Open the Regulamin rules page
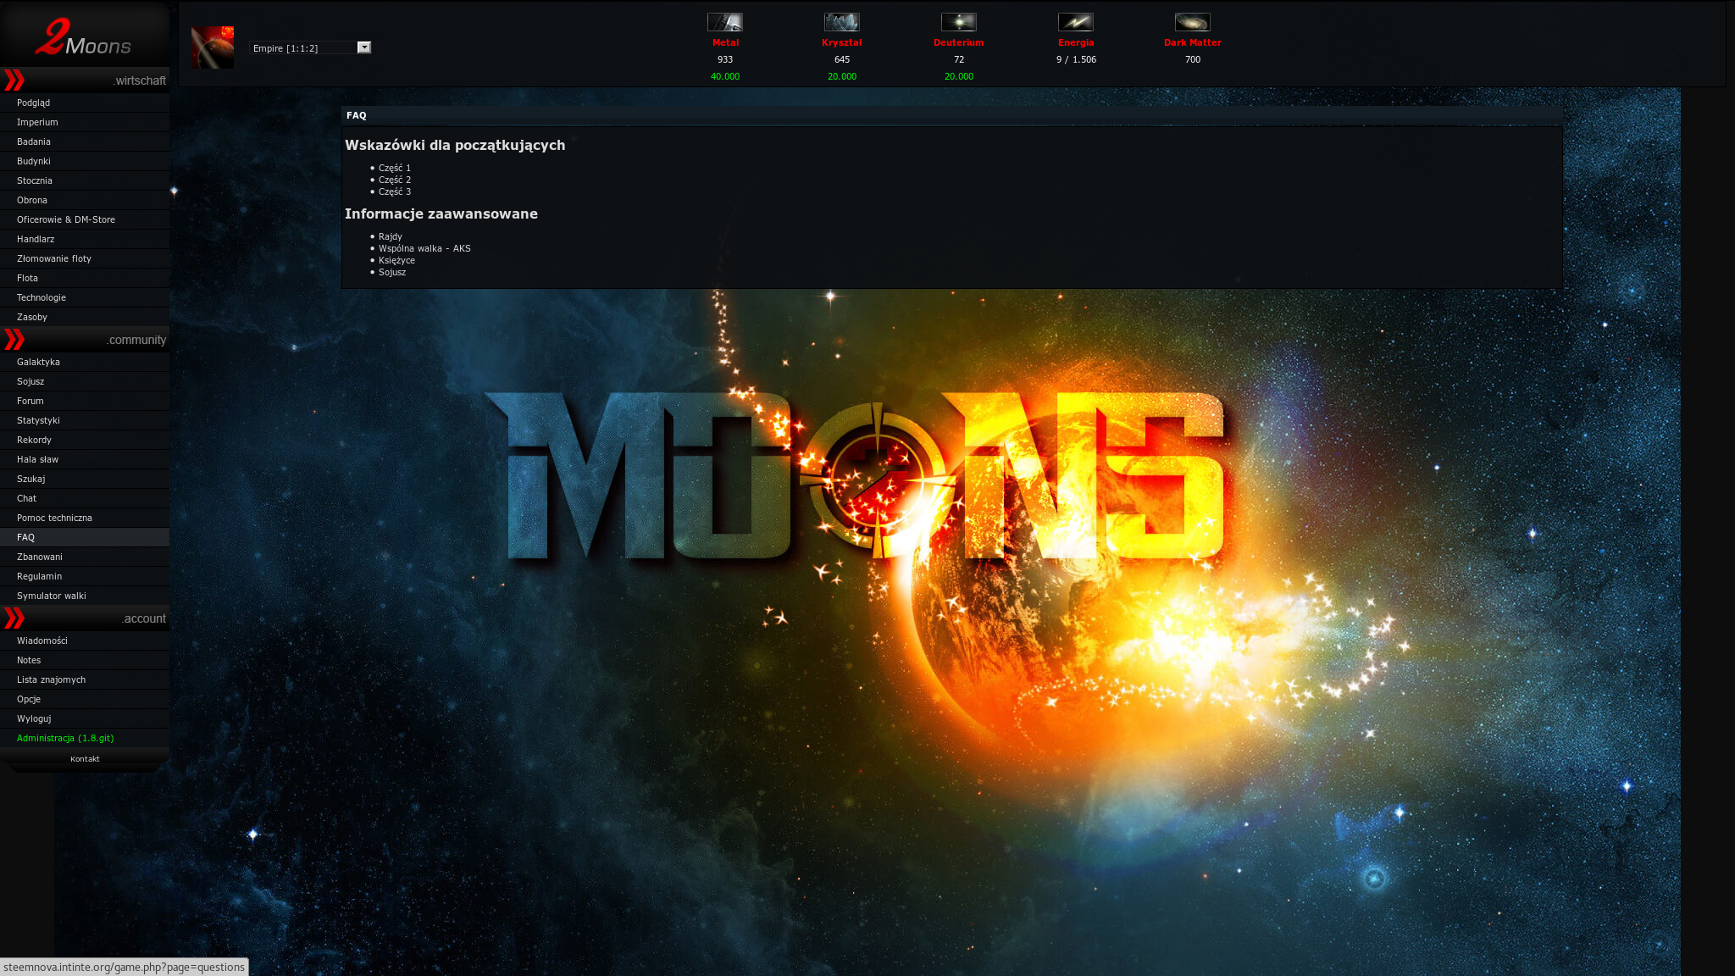 [x=85, y=576]
